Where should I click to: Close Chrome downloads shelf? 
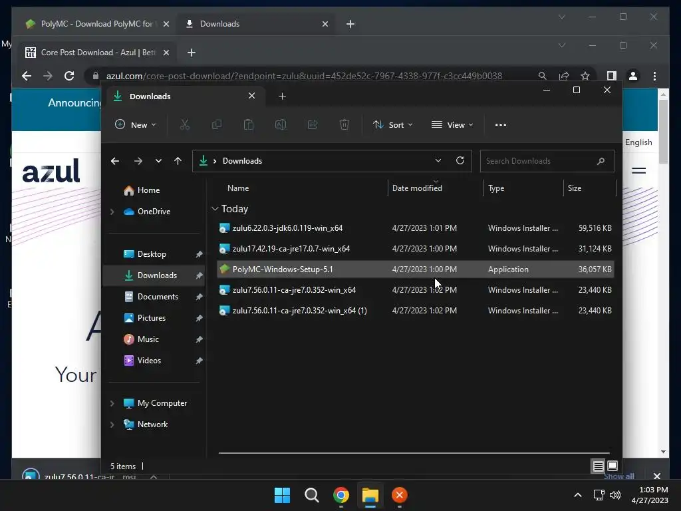coord(656,476)
